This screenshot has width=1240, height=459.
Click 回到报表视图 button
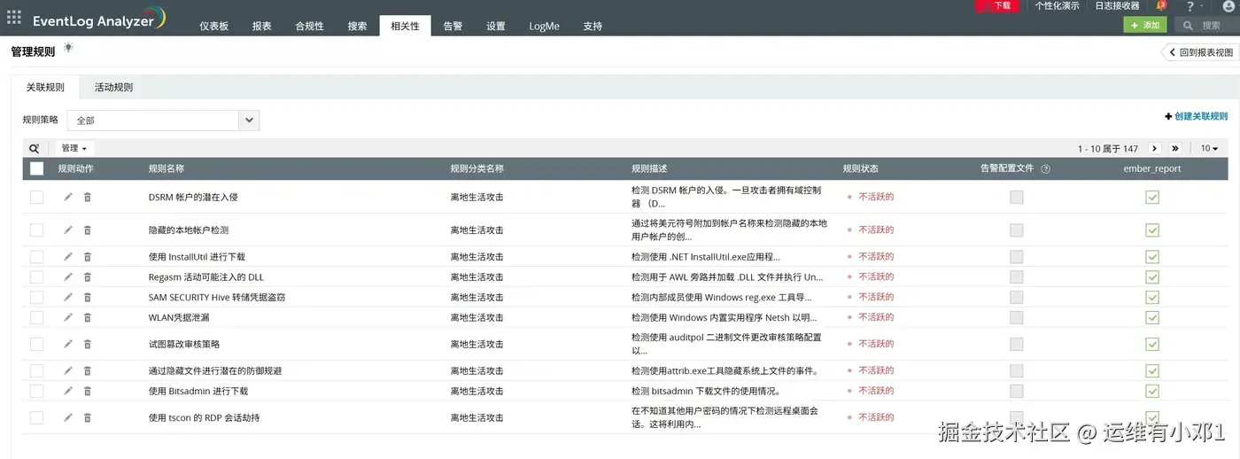(1200, 53)
